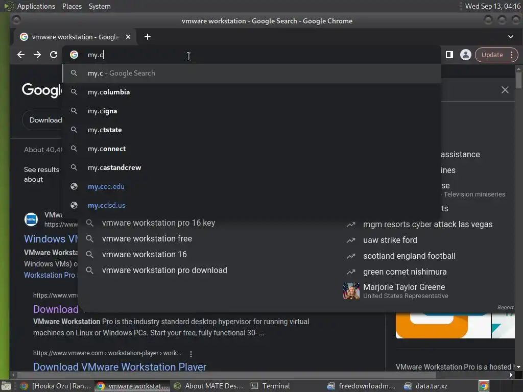Open the my.ccisd.us URL suggestion
Image resolution: width=523 pixels, height=392 pixels.
252,205
